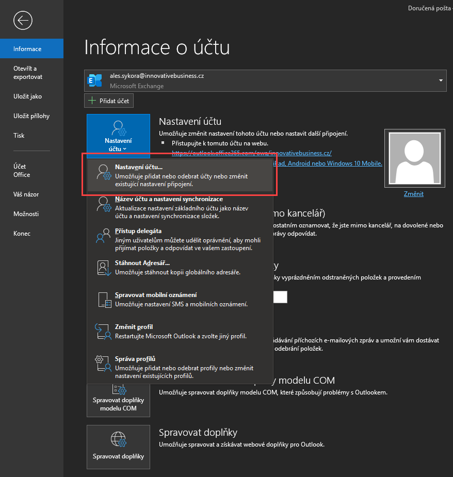Image resolution: width=453 pixels, height=477 pixels.
Task: Click the Doručená pošta title text
Action: (x=429, y=8)
